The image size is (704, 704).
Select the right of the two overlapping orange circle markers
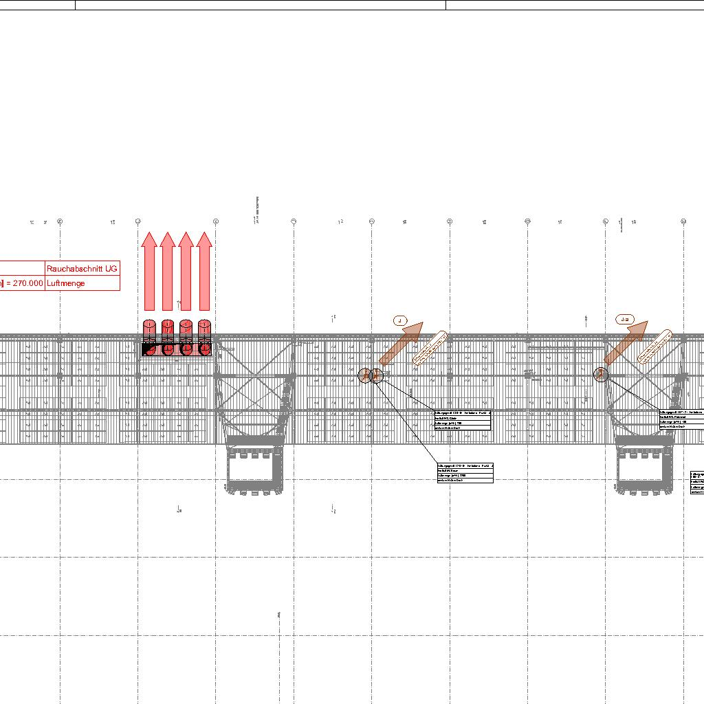(x=377, y=375)
